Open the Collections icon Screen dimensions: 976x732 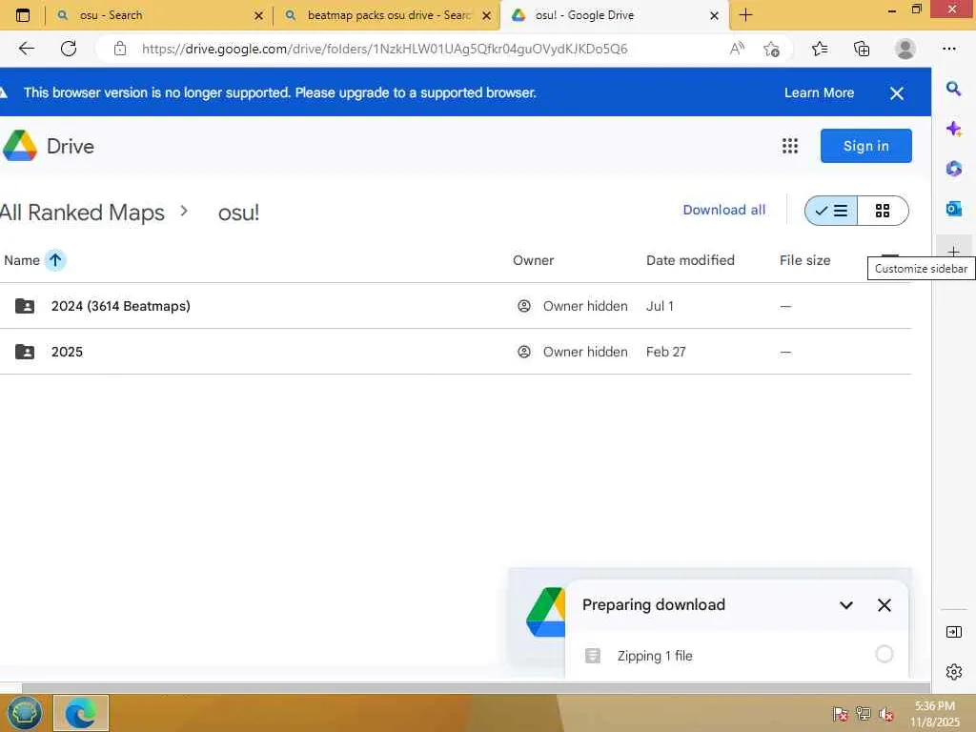[862, 49]
